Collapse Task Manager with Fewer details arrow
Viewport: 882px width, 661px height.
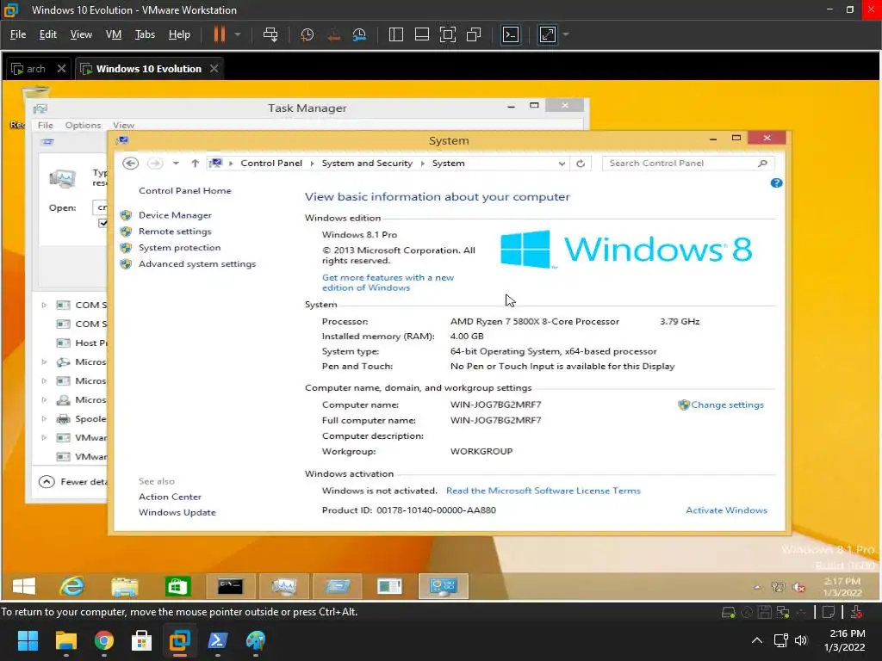pyautogui.click(x=47, y=482)
